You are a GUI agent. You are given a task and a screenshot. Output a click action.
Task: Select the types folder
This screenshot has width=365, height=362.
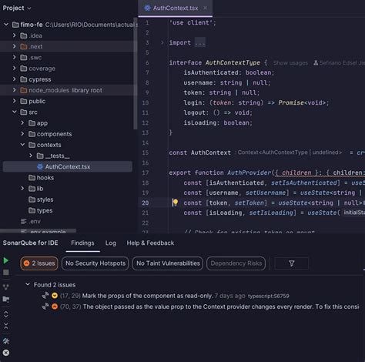[x=45, y=210]
